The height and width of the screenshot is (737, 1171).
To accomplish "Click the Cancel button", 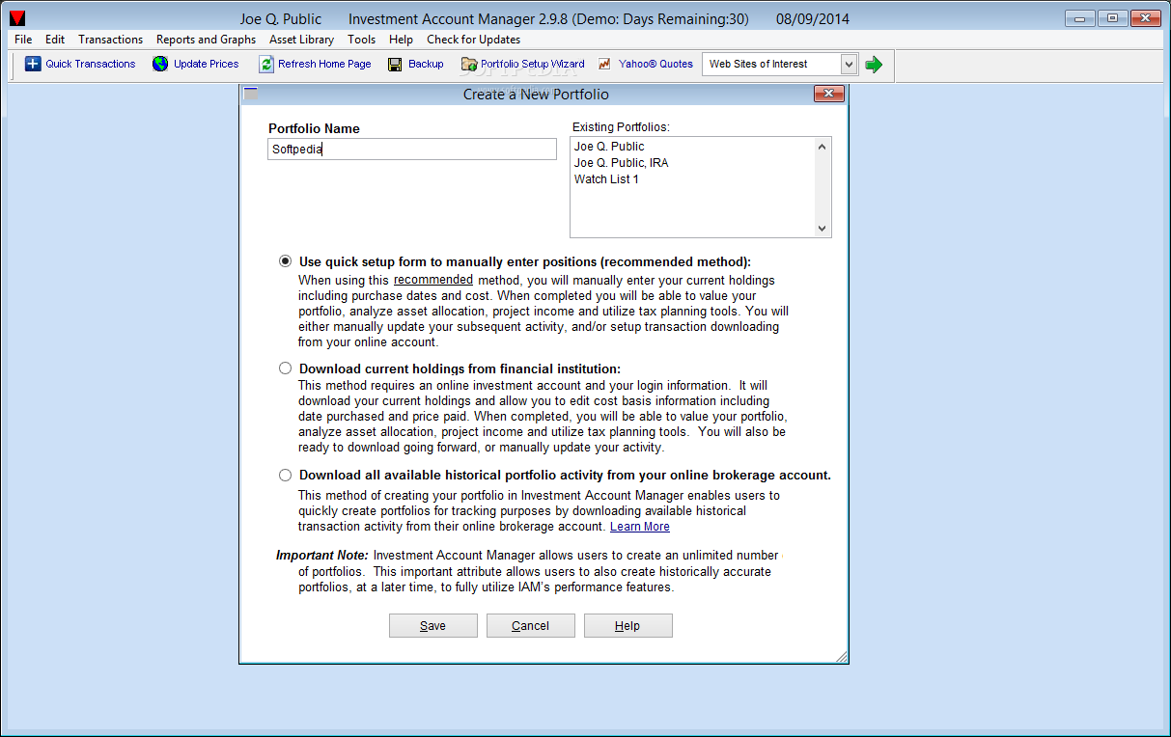I will pyautogui.click(x=531, y=625).
